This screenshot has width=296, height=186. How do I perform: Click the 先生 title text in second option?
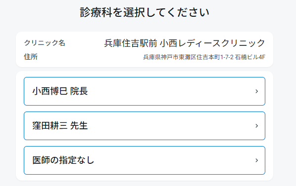coord(79,126)
